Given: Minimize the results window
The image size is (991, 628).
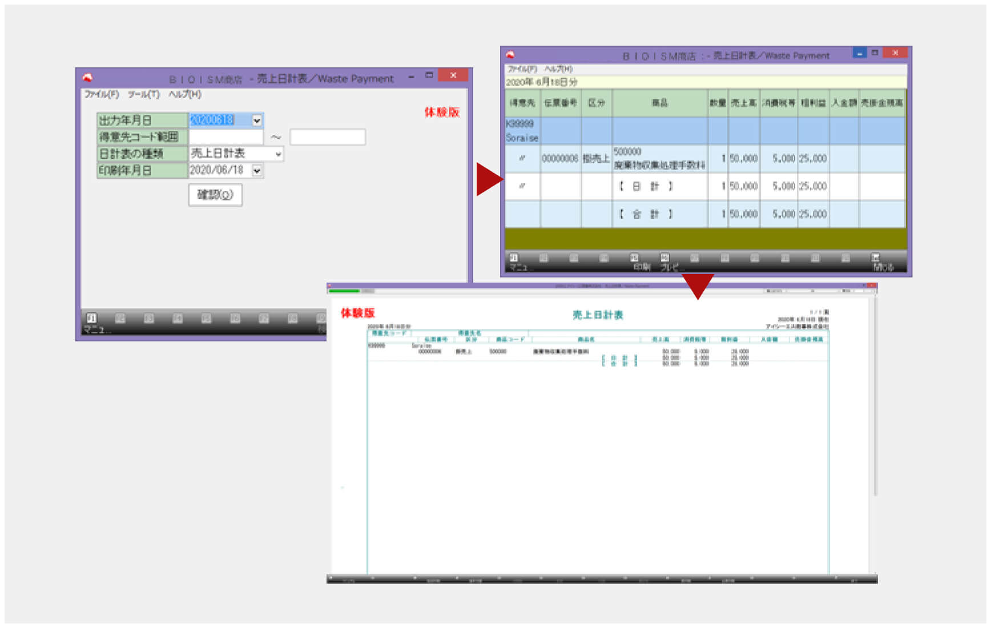Looking at the screenshot, I should 860,53.
